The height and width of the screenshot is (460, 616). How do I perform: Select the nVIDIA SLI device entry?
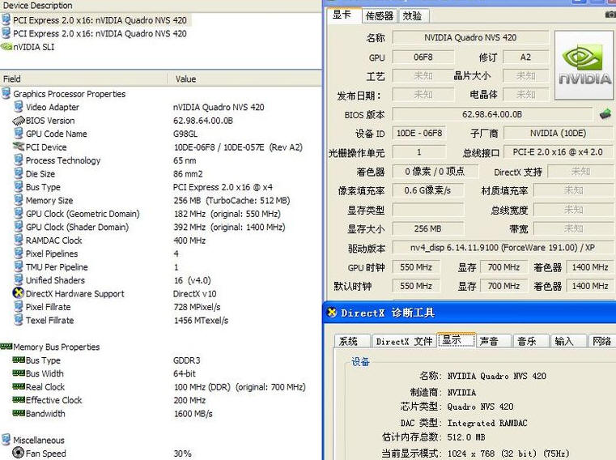(28, 47)
